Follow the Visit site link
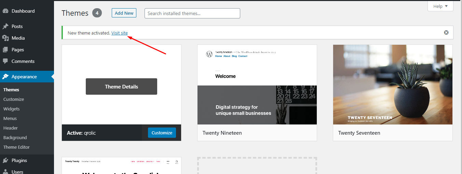 tap(120, 33)
